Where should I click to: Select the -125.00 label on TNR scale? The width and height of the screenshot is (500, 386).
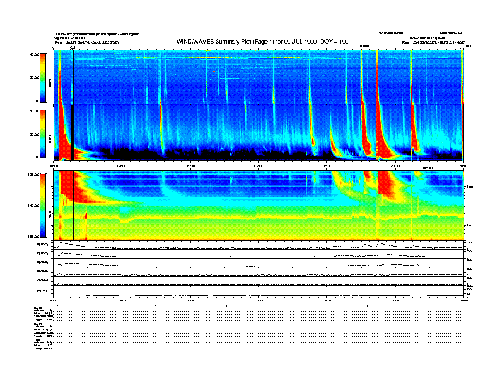click(x=33, y=175)
